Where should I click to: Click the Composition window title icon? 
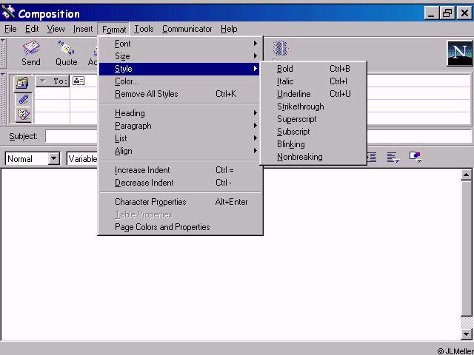click(x=8, y=13)
